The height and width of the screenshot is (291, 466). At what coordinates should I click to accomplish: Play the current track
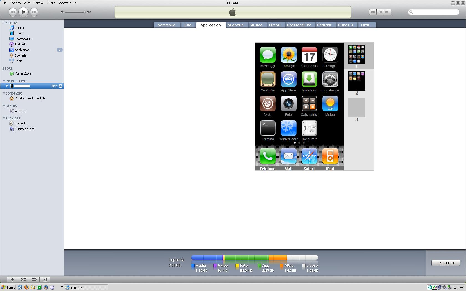click(x=24, y=12)
